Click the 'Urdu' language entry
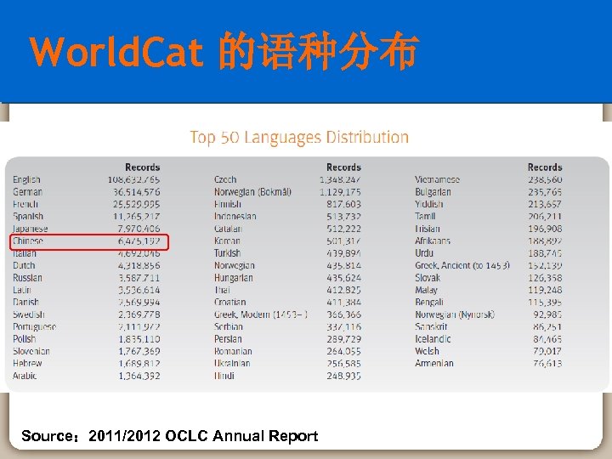612x459 pixels. pos(424,253)
